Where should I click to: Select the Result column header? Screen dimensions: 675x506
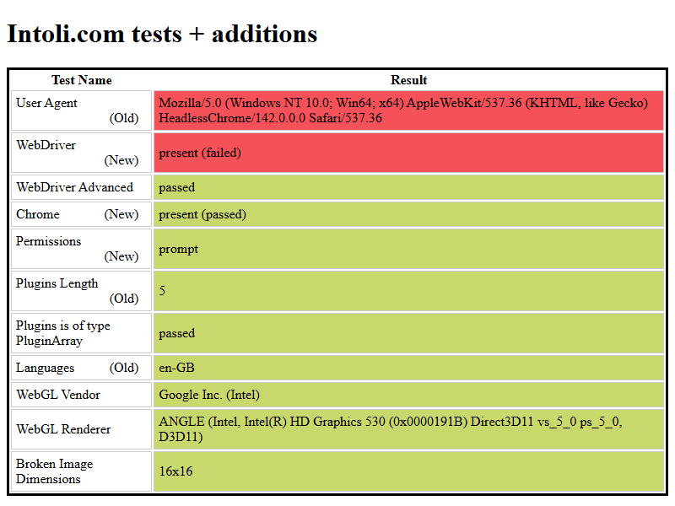point(408,80)
